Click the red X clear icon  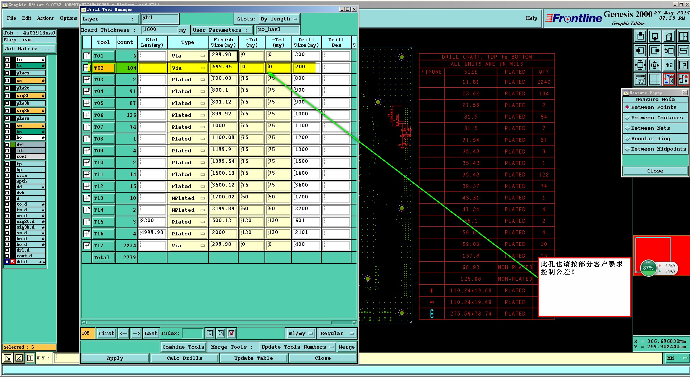pos(231,333)
